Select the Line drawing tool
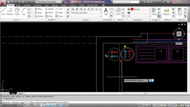This screenshot has width=190, height=107. point(3,11)
